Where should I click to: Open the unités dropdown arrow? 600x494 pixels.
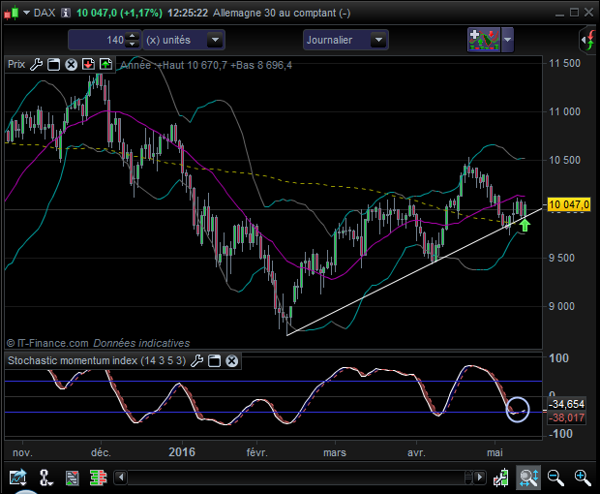pos(215,40)
